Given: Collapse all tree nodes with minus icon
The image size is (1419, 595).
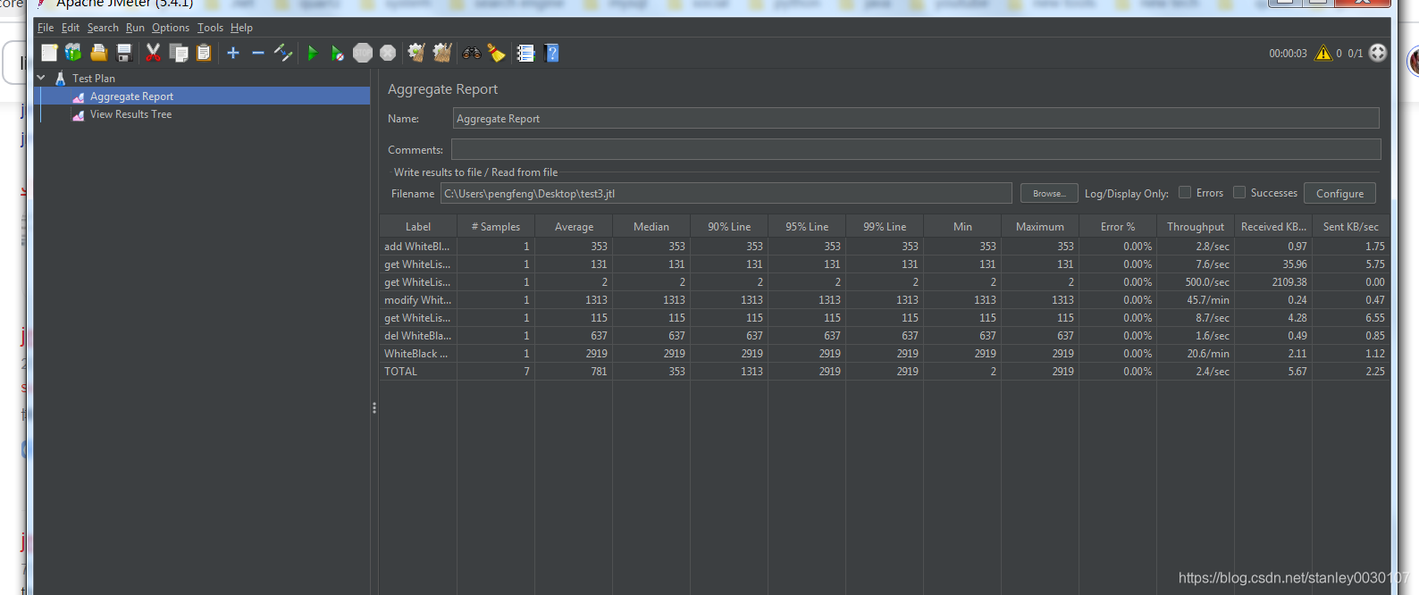Looking at the screenshot, I should [258, 54].
